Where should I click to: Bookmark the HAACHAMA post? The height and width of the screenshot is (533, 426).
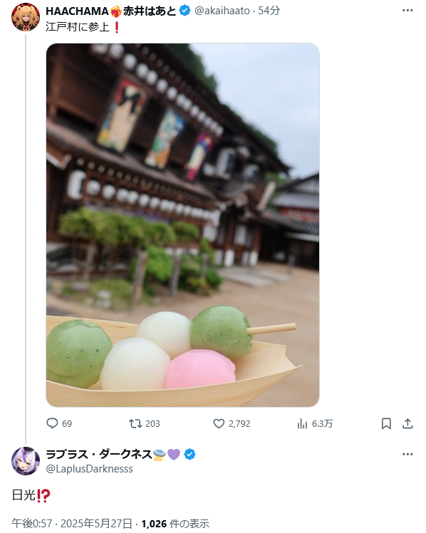[x=386, y=423]
